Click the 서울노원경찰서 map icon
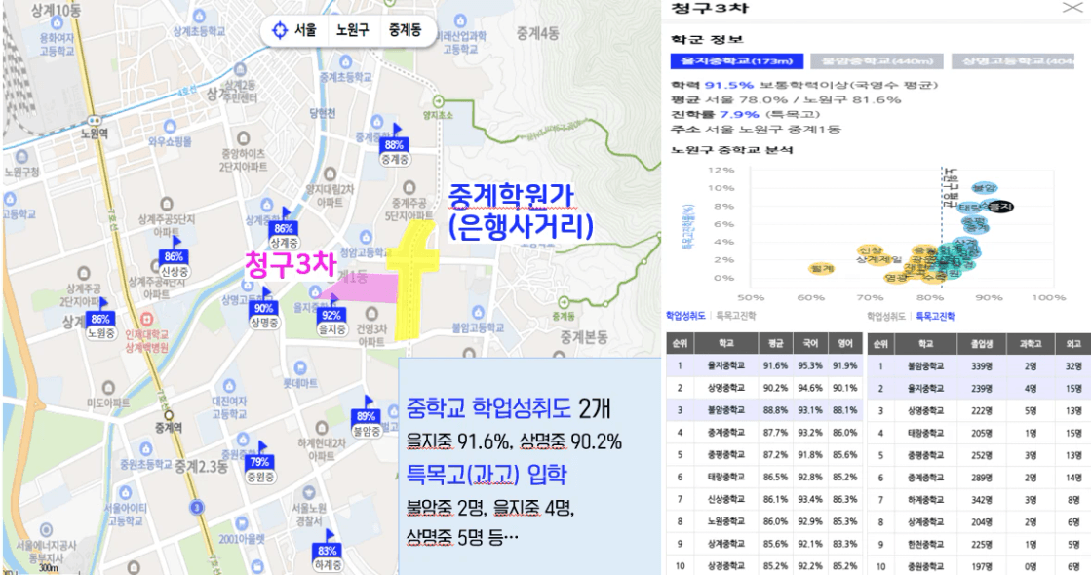The height and width of the screenshot is (575, 1091). coord(309,492)
